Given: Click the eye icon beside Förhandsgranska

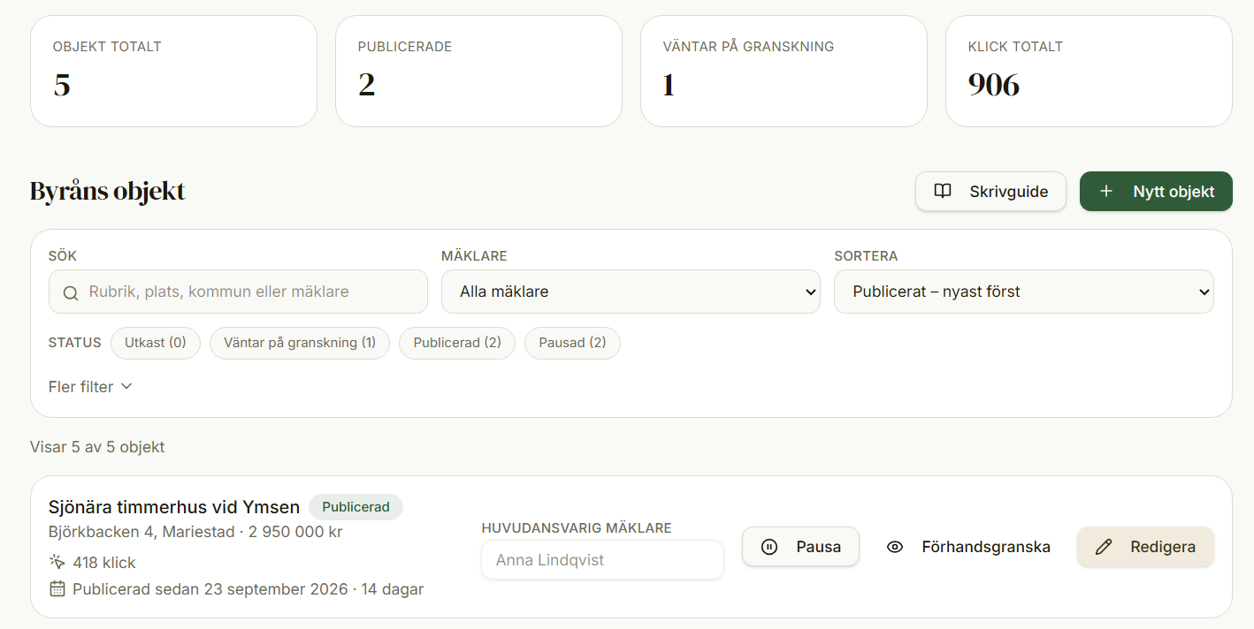Looking at the screenshot, I should (895, 547).
